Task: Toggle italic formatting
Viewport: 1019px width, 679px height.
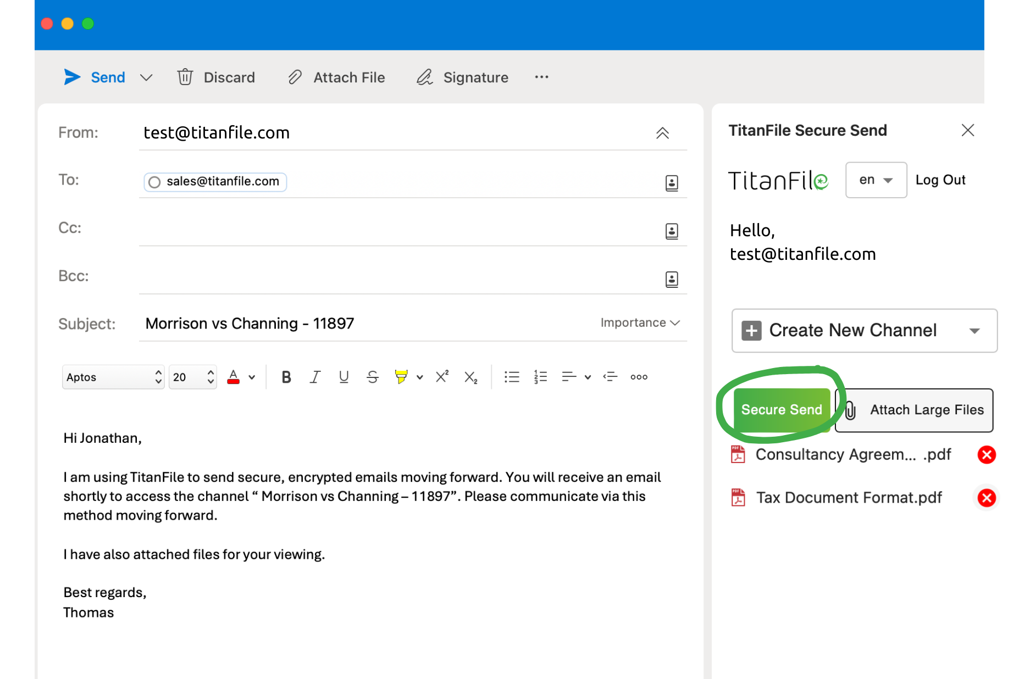Action: pos(315,377)
